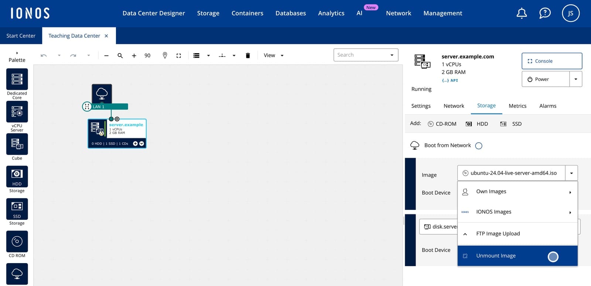Switch to Start Center tab
591x286 pixels.
(21, 36)
